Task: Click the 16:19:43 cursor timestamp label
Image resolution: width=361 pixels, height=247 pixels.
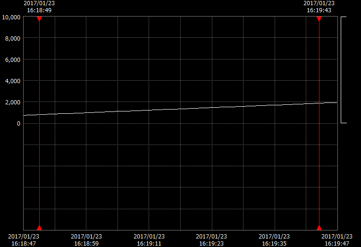Action: (319, 7)
